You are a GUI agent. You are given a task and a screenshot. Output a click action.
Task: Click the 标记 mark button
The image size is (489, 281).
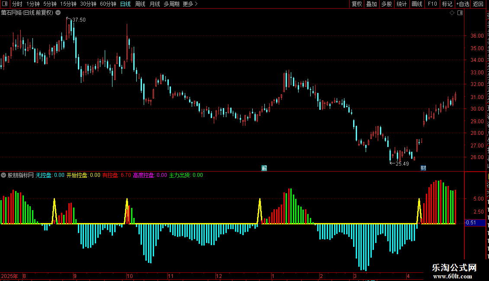pos(447,4)
